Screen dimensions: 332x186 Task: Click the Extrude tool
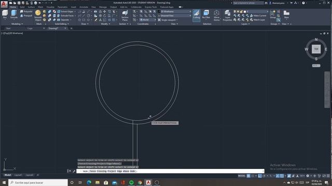[14, 14]
